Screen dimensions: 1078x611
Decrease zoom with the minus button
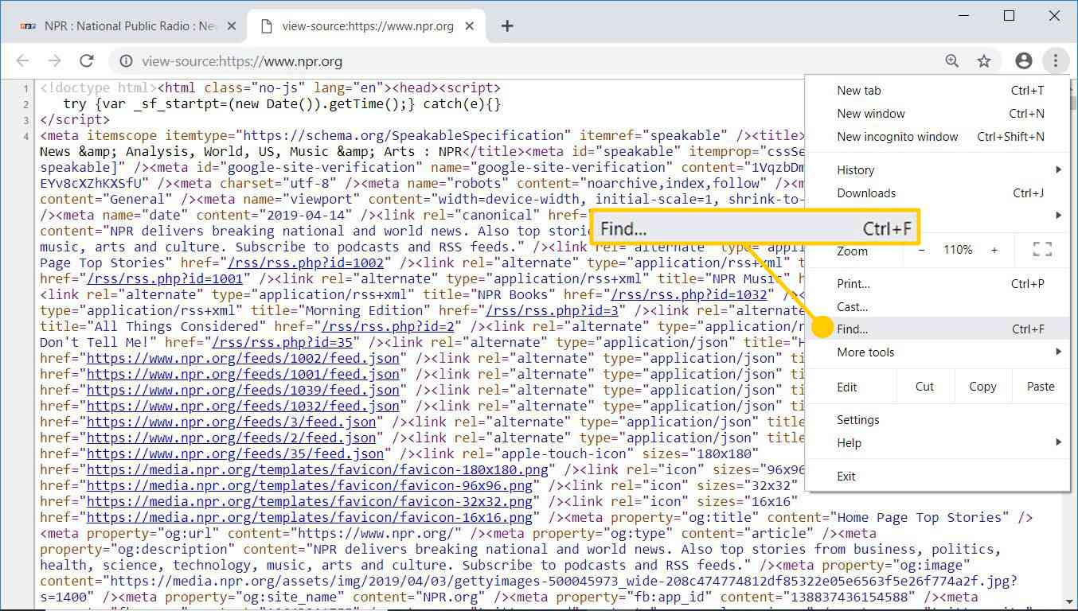(922, 250)
